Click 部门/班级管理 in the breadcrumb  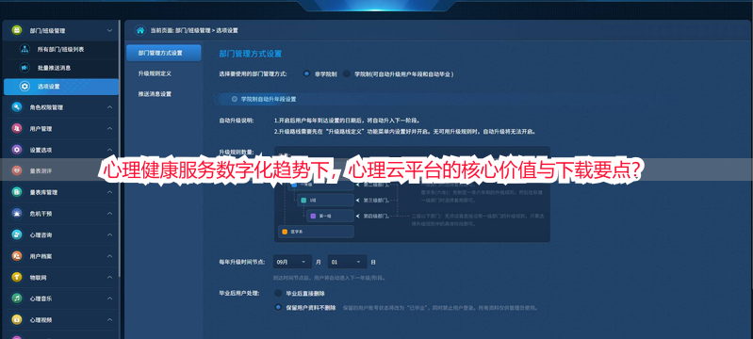point(192,30)
